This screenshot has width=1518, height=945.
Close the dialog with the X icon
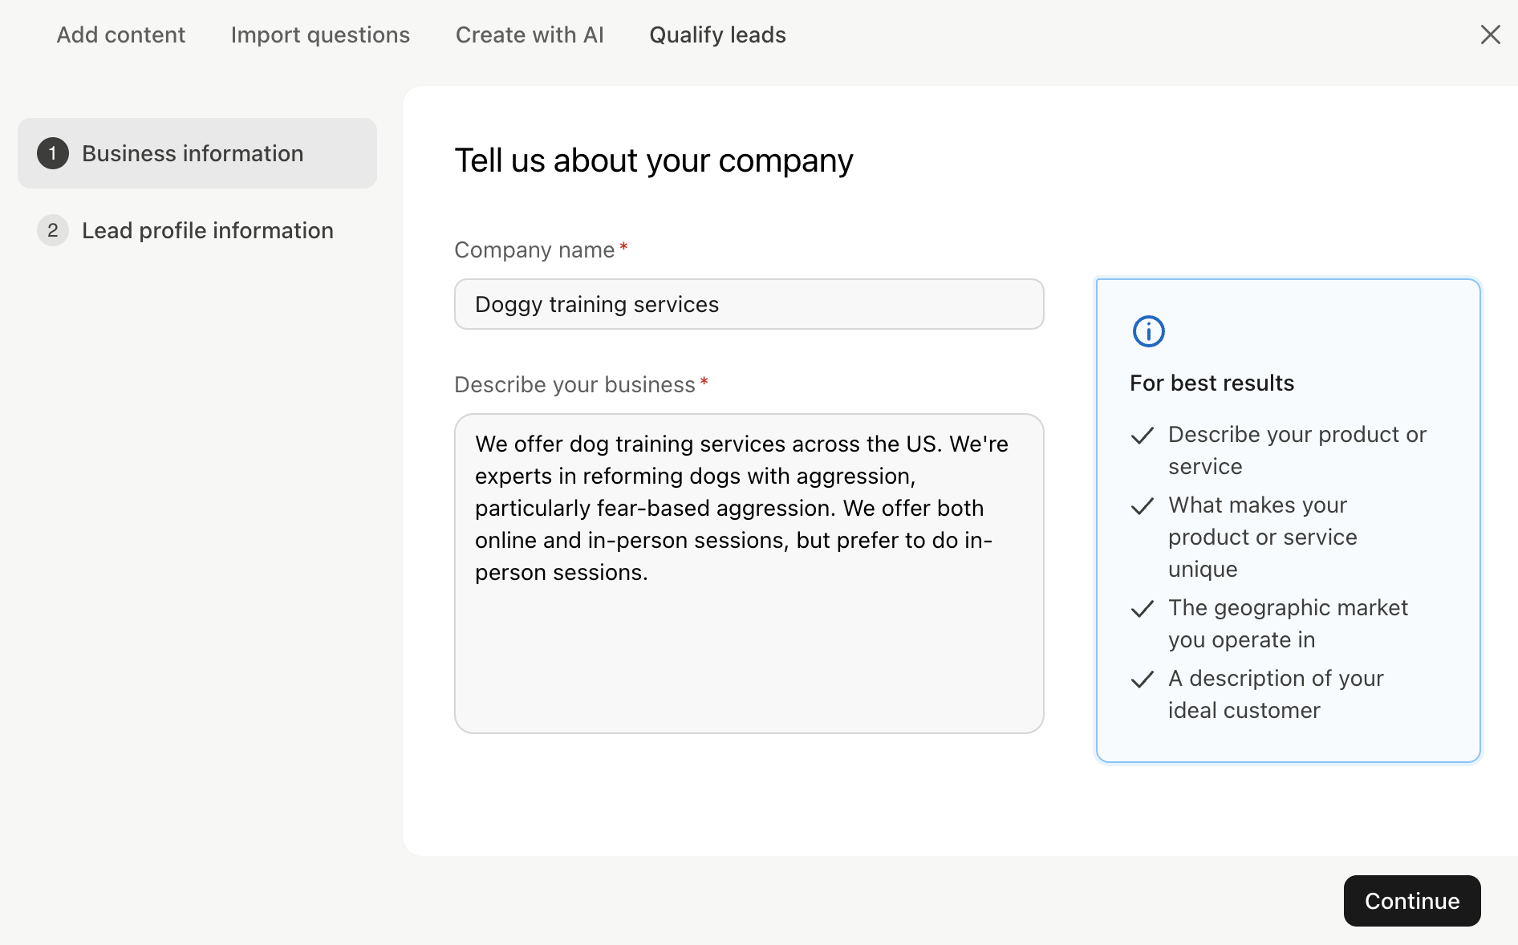coord(1490,34)
